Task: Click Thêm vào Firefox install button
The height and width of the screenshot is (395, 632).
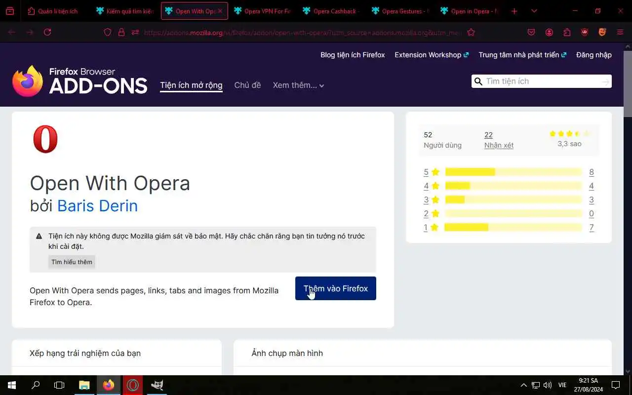Action: (x=336, y=288)
